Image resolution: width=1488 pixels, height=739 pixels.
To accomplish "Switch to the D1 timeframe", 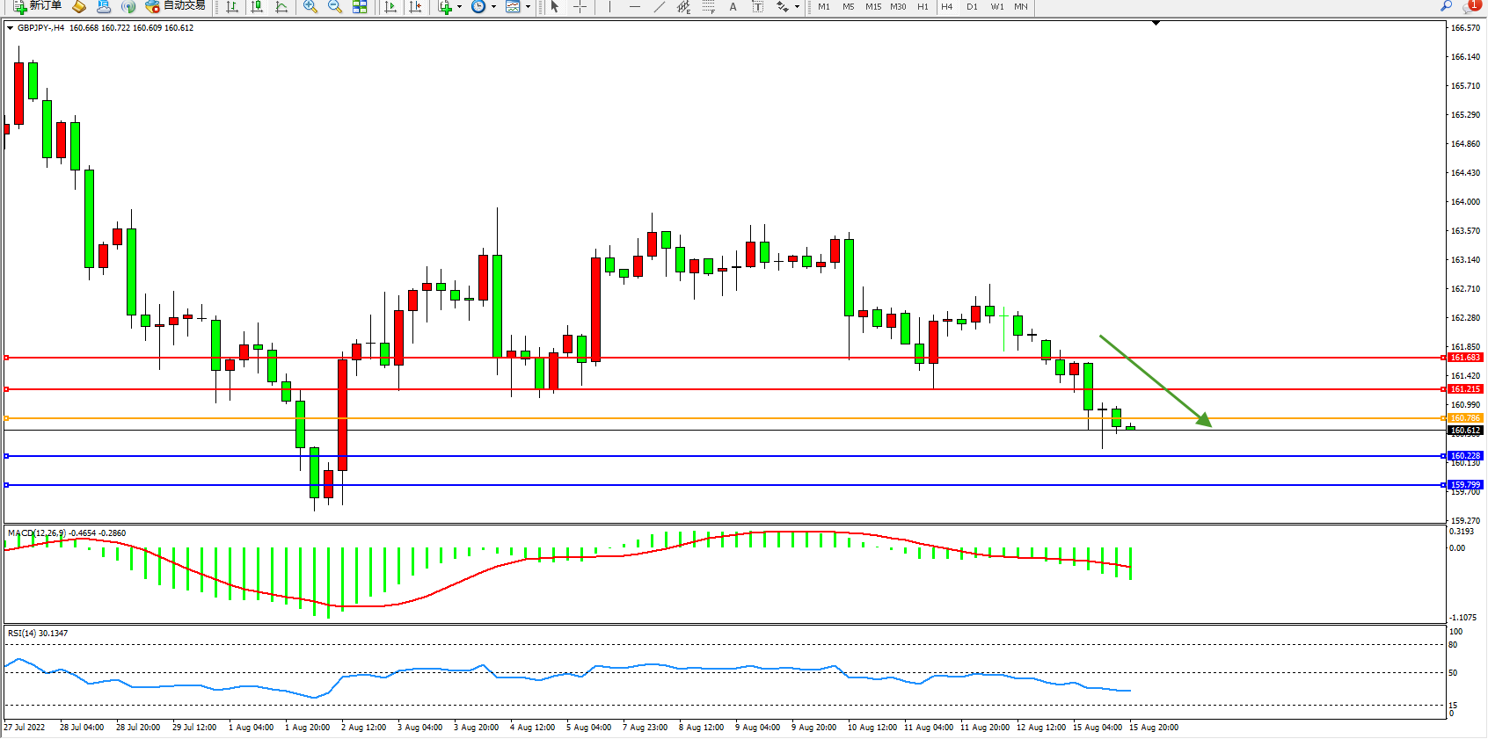I will pyautogui.click(x=972, y=7).
